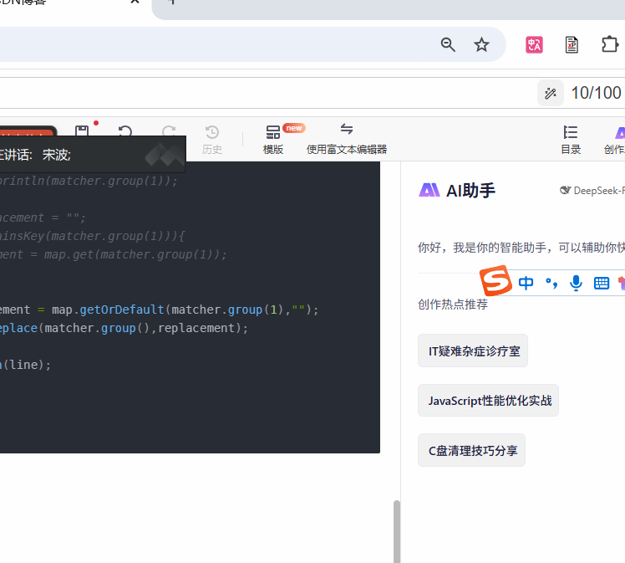625x563 pixels.
Task: Activate Sogou voice input microphone
Action: click(x=576, y=283)
